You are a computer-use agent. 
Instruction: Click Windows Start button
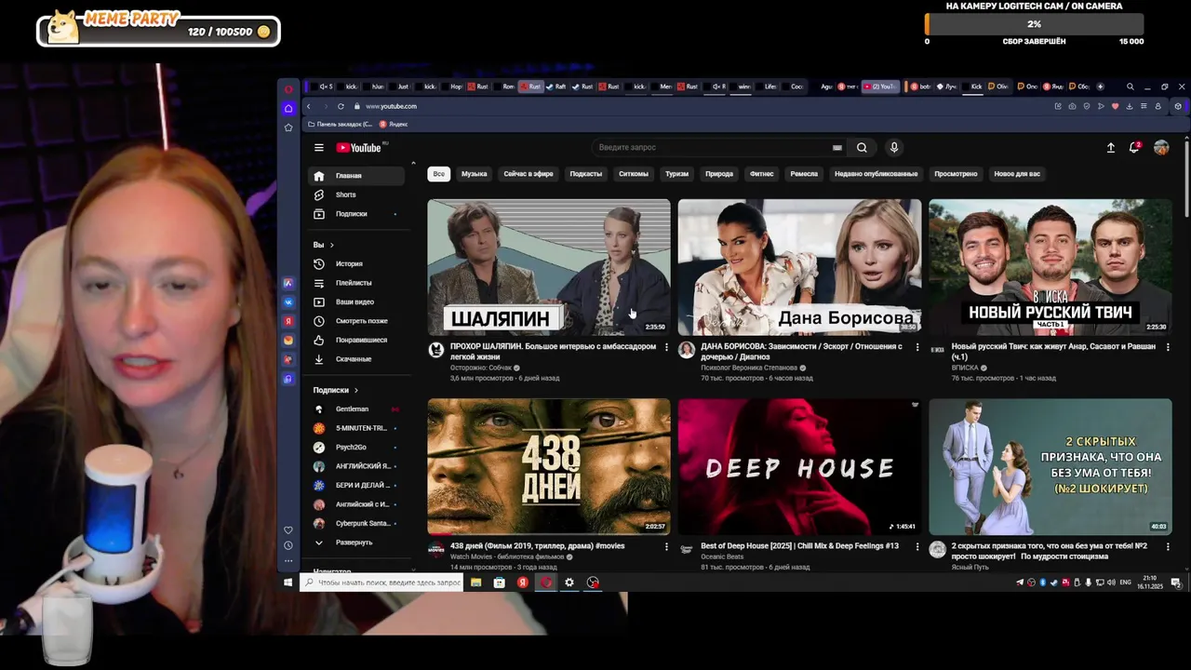tap(288, 583)
